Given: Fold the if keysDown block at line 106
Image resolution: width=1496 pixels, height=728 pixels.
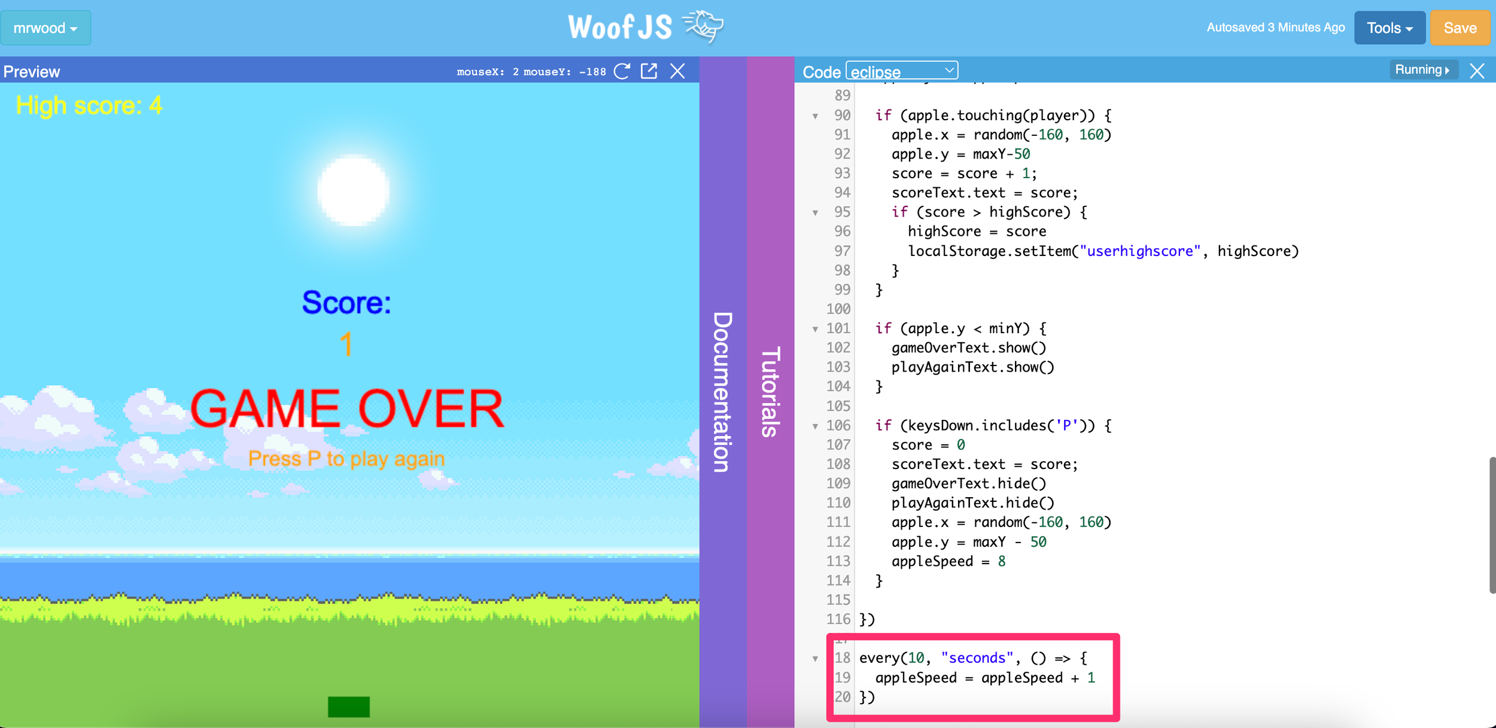Looking at the screenshot, I should 816,425.
